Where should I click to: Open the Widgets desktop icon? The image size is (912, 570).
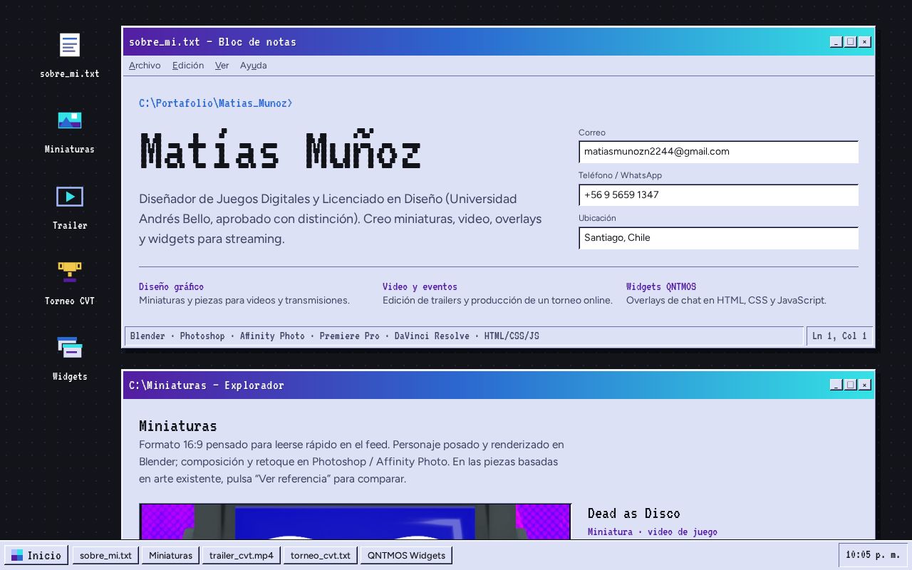click(x=69, y=358)
